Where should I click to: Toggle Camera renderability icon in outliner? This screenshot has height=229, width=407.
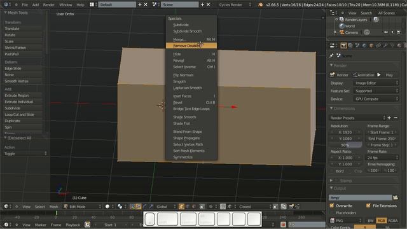399,32
